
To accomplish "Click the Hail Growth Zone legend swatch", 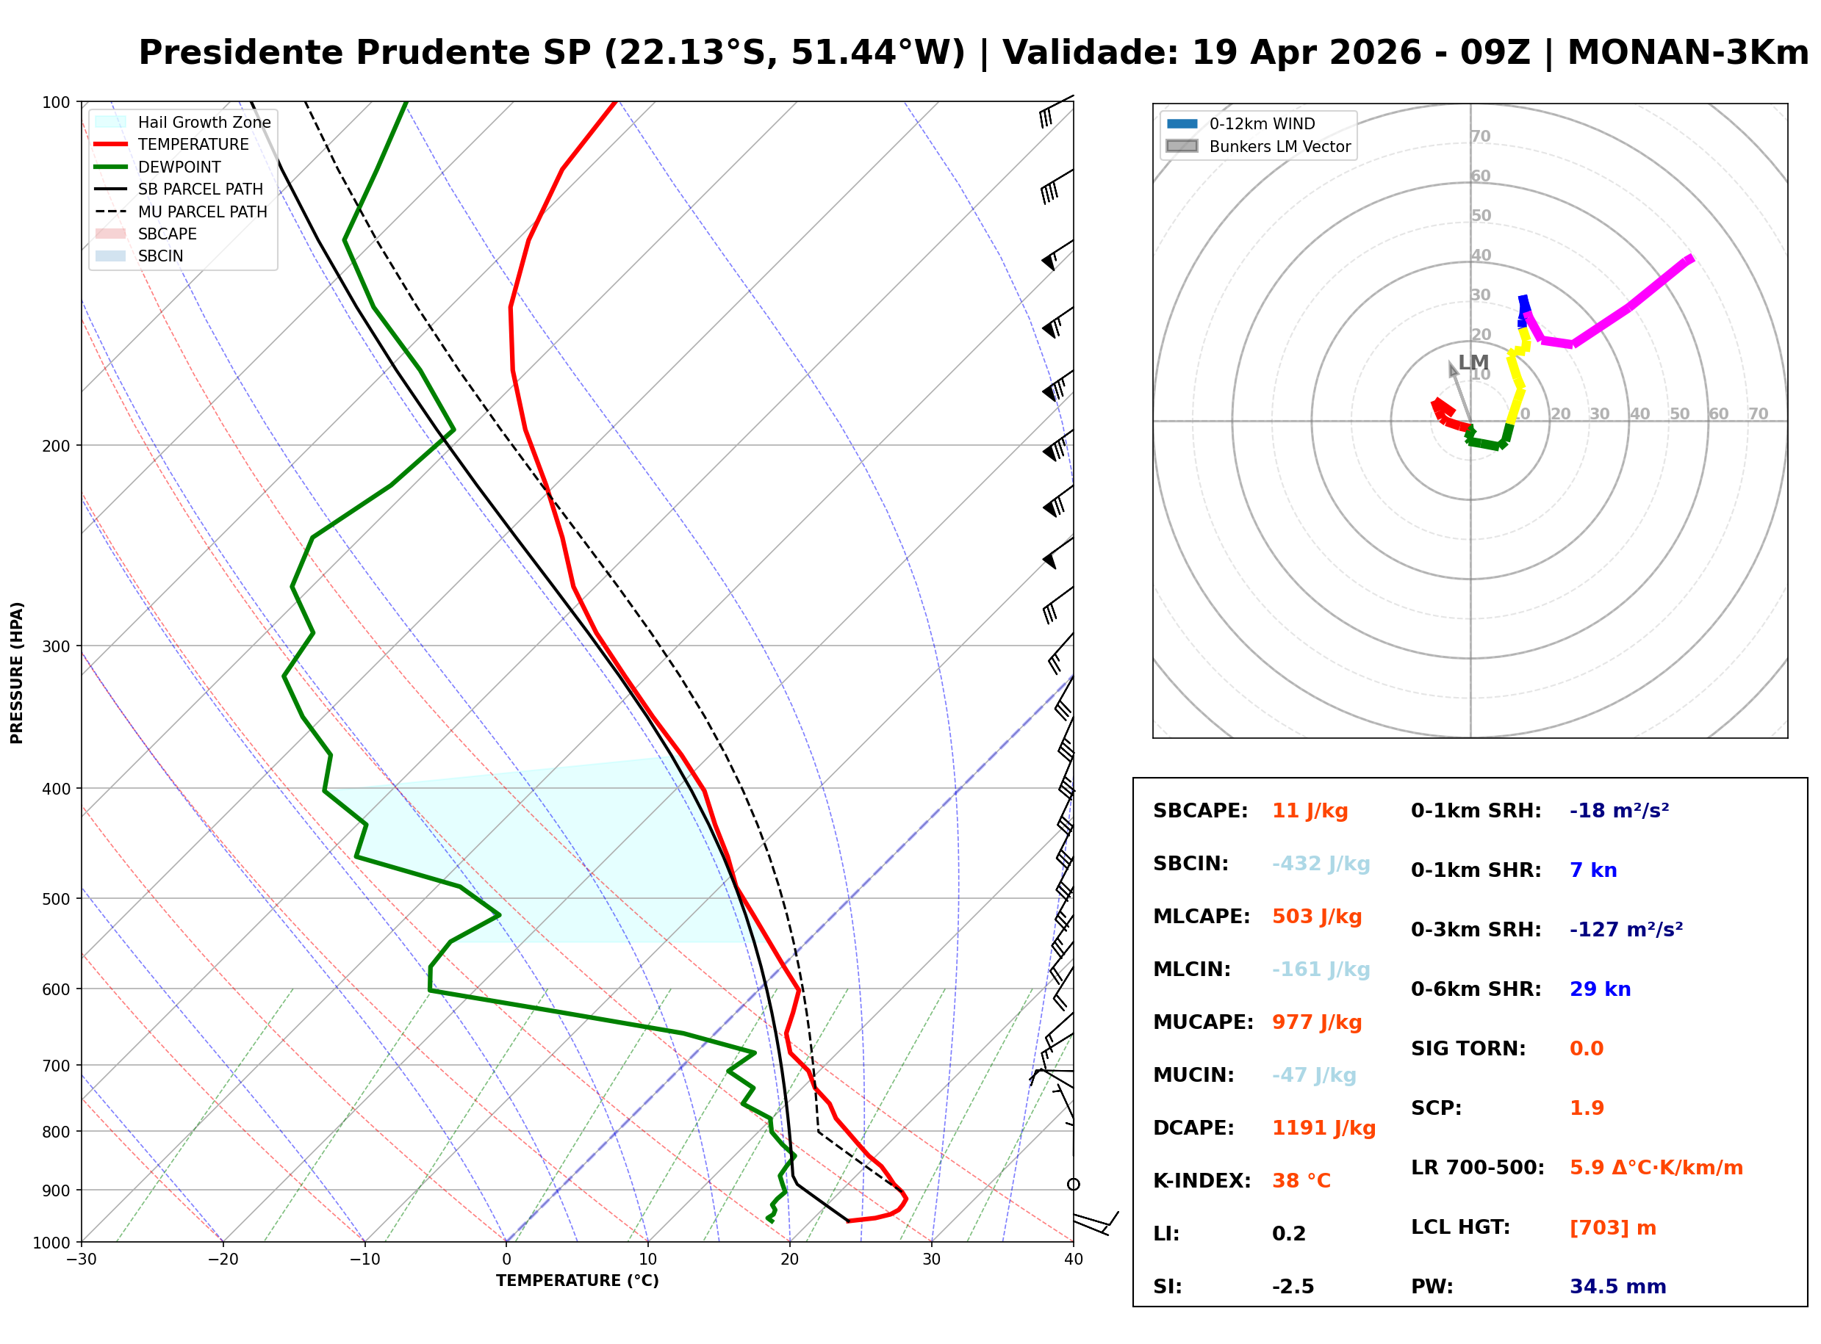I will coord(111,122).
